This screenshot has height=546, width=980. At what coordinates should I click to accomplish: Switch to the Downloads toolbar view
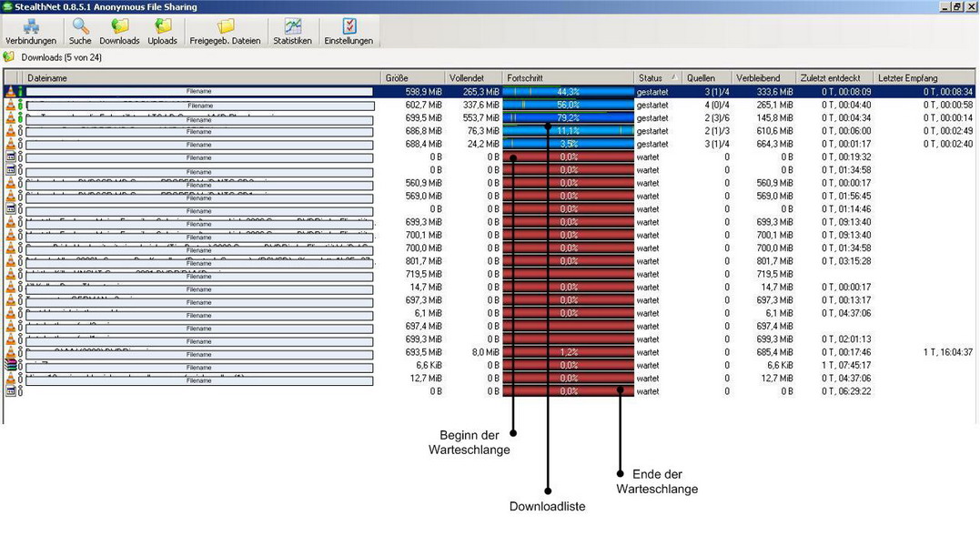[x=119, y=31]
